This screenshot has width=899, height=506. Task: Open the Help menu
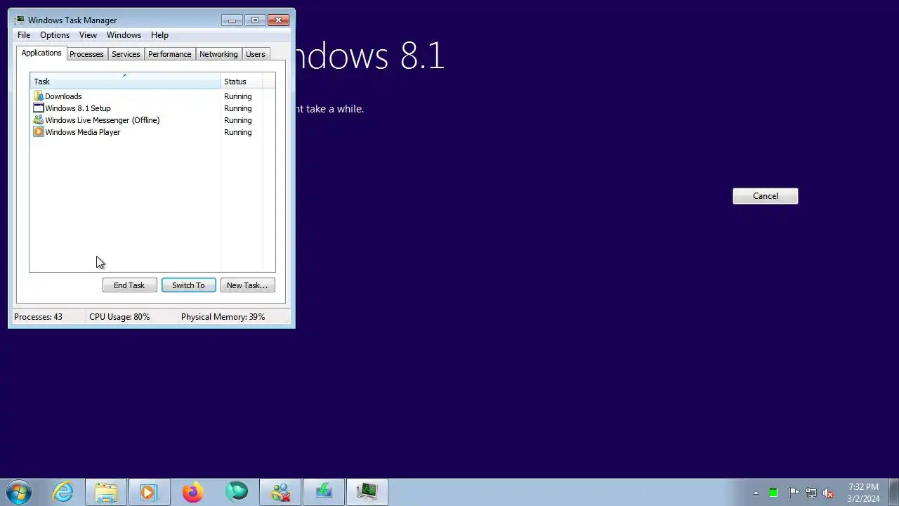[x=159, y=35]
